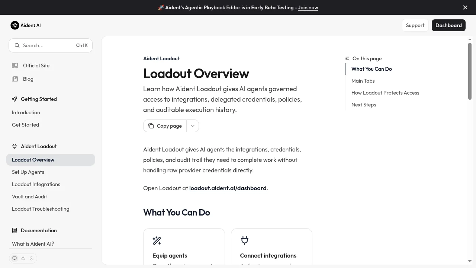Click the On this page list icon

click(x=347, y=58)
